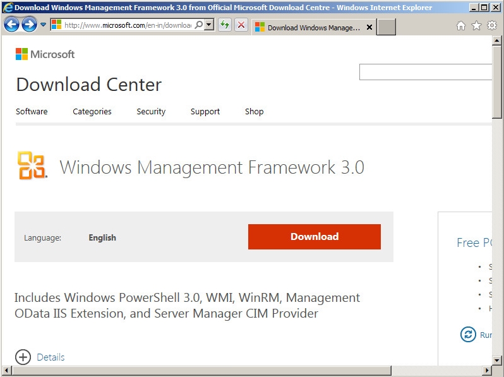The height and width of the screenshot is (377, 504).
Task: Open the Shop menu
Action: tap(255, 112)
